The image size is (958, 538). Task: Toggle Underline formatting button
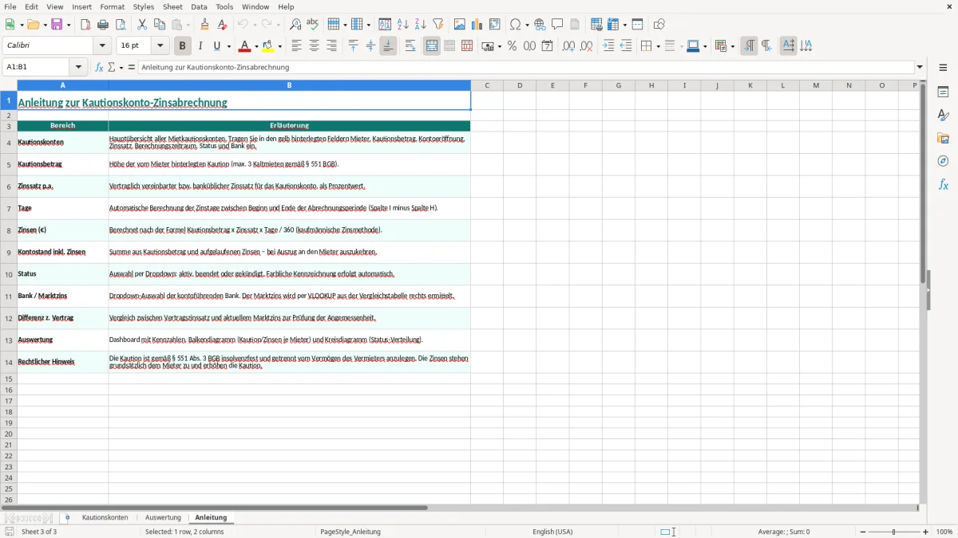(216, 46)
